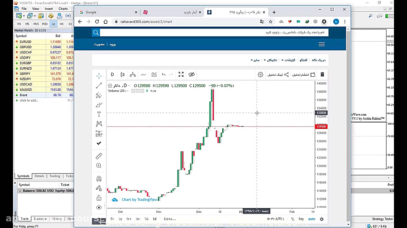The image size is (407, 228).
Task: Set chart range to 1y
Action: click(x=120, y=219)
